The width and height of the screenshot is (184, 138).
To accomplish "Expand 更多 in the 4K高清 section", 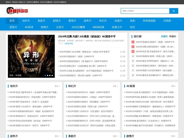I will pos(173,86).
